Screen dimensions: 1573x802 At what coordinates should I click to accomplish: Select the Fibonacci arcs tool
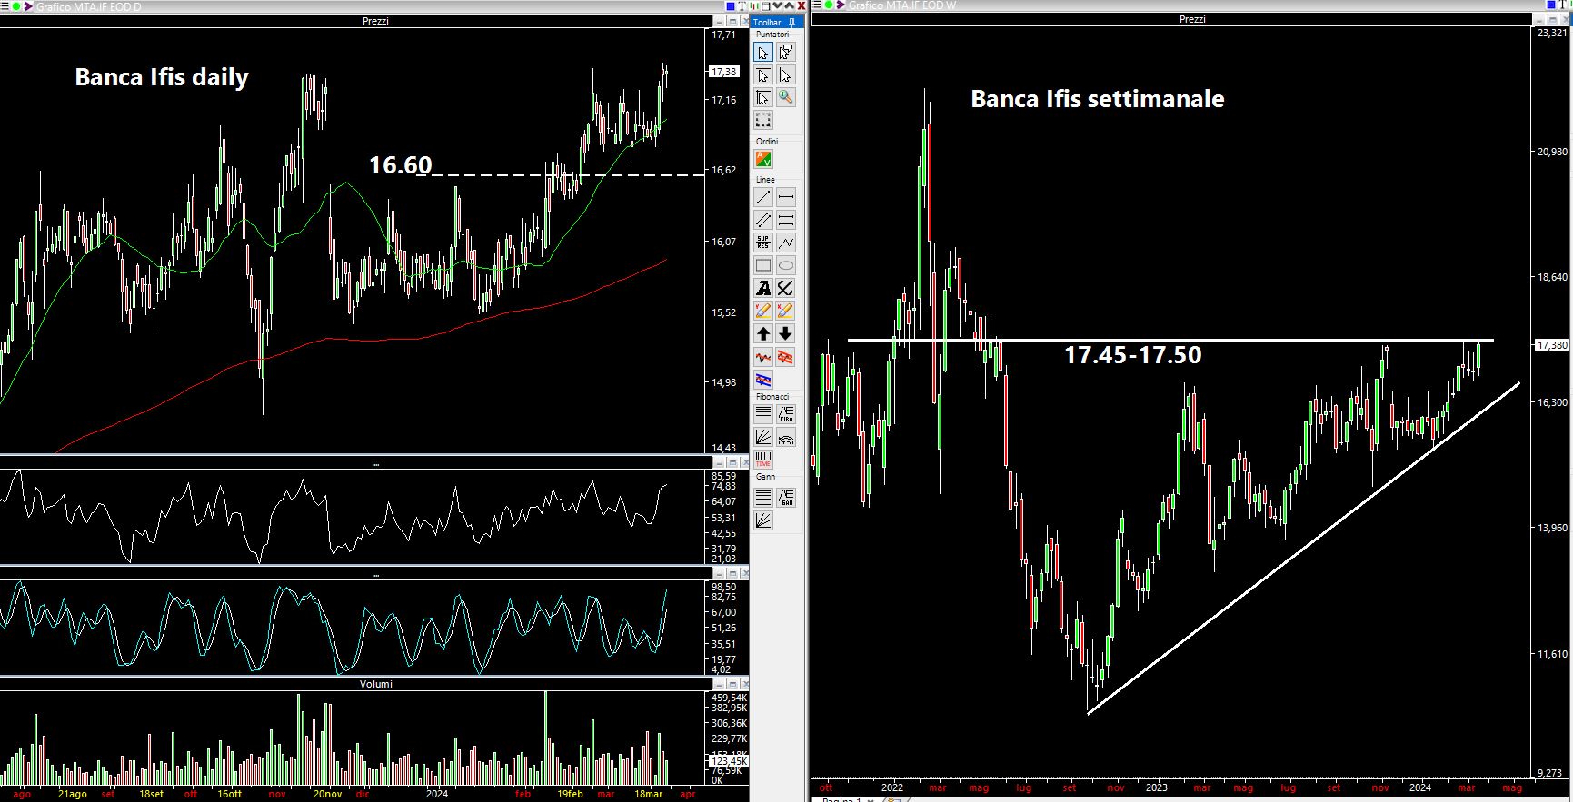786,437
